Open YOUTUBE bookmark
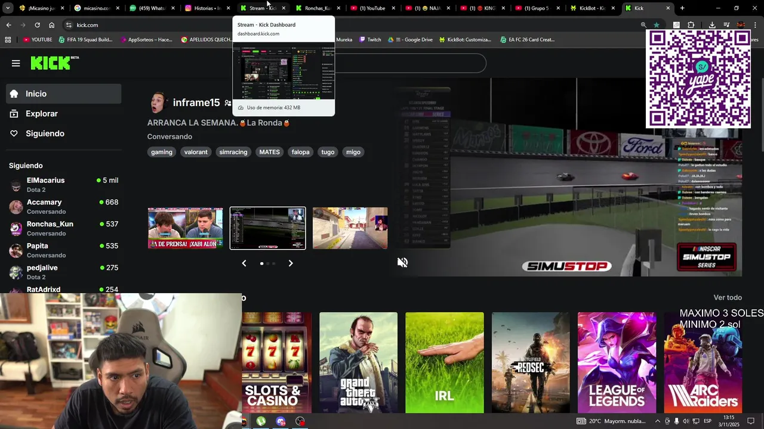The image size is (764, 429). [x=38, y=40]
